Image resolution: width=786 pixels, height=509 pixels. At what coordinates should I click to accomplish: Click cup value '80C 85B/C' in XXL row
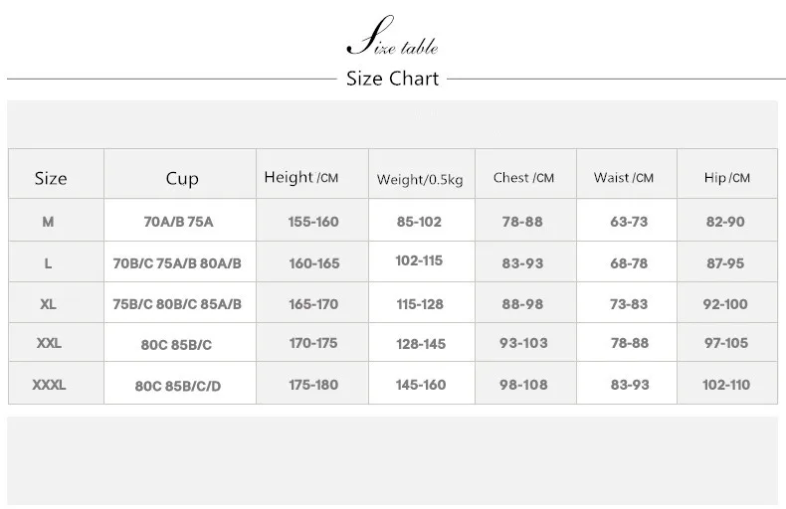[x=176, y=345]
